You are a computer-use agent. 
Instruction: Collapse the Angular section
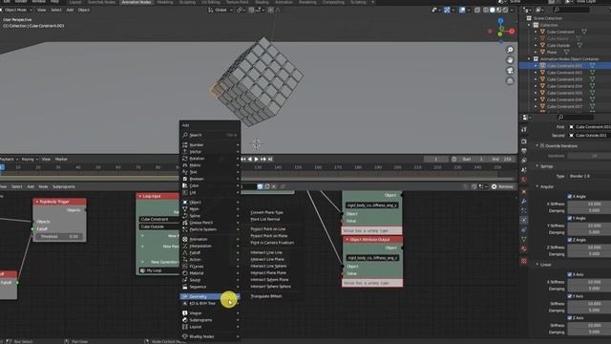pos(537,187)
